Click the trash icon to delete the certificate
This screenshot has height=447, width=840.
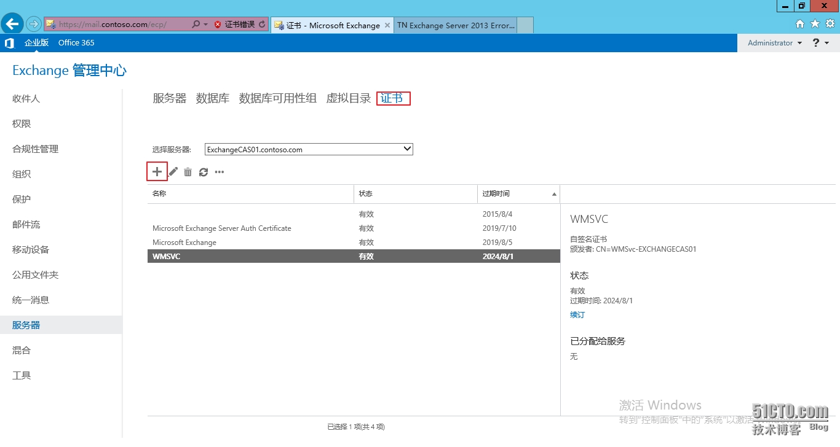point(188,172)
